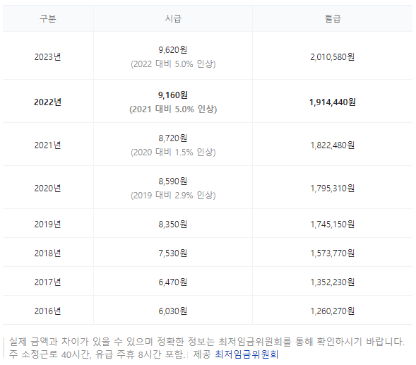Viewport: 416px width, 365px height.
Task: Click the 1,822,480원 monthly wage
Action: tap(333, 145)
